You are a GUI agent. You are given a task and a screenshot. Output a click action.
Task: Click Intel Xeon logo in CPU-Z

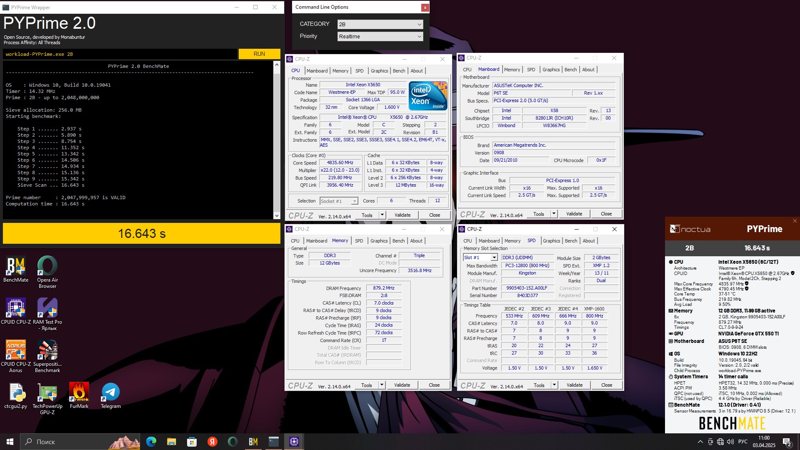(428, 96)
